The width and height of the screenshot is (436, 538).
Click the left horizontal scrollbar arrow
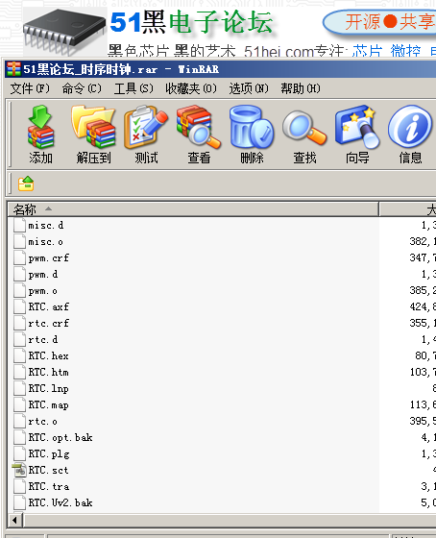[14, 520]
